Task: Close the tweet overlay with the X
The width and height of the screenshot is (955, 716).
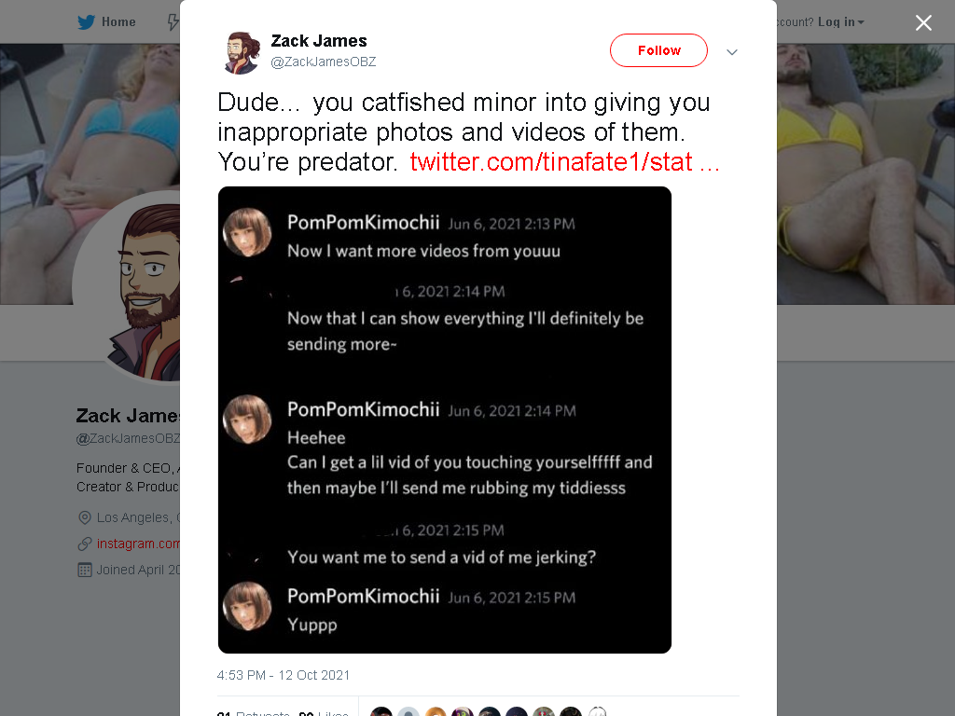Action: pyautogui.click(x=923, y=22)
